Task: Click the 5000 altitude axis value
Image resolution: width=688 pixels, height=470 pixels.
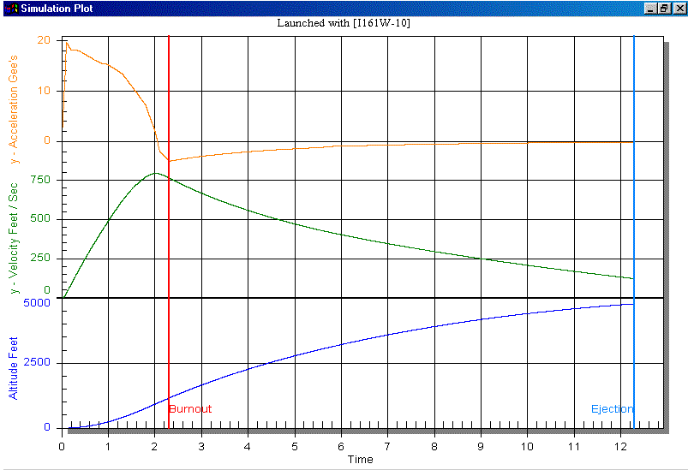Action: coord(37,303)
